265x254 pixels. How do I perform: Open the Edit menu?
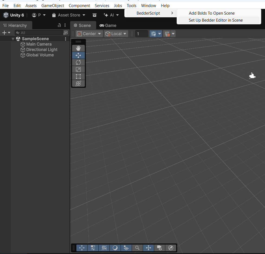point(17,6)
